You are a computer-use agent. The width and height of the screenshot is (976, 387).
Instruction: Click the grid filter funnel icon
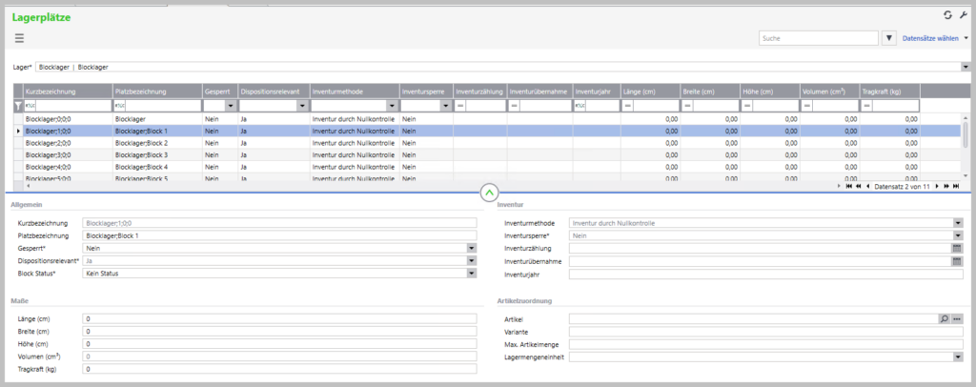(x=18, y=107)
